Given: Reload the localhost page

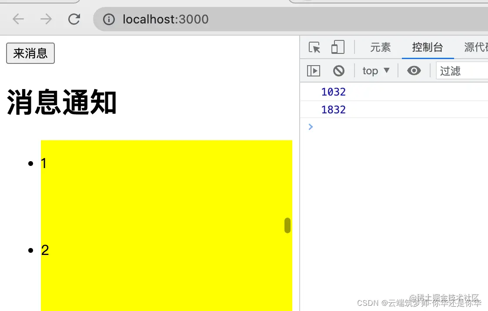Looking at the screenshot, I should point(74,19).
